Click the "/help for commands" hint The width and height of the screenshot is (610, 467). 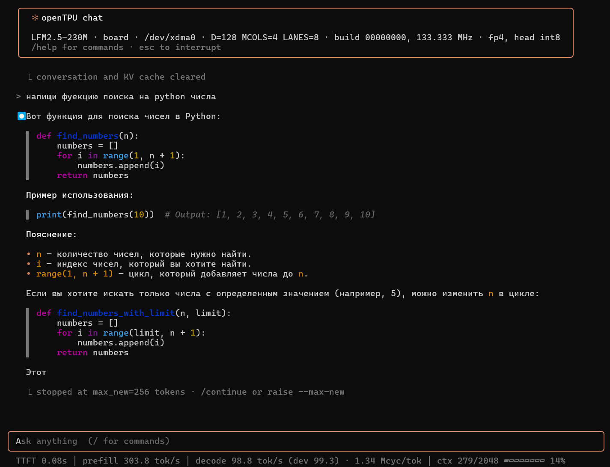click(77, 48)
